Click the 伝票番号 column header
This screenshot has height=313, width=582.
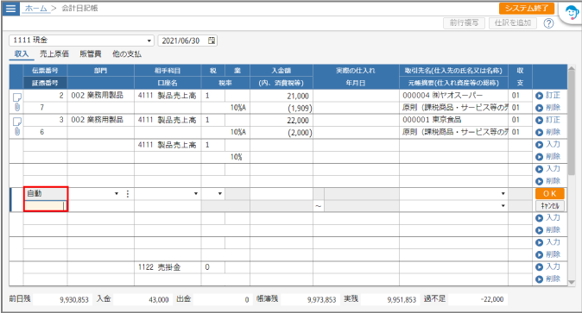[x=45, y=71]
